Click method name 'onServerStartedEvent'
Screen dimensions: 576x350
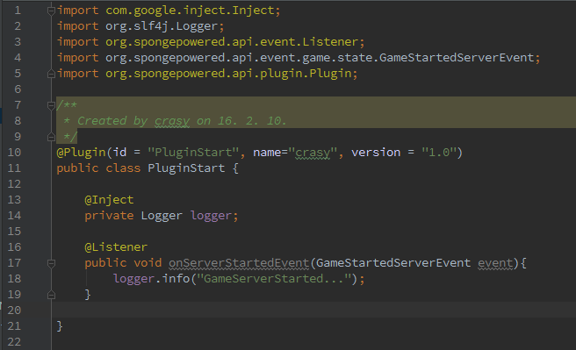point(239,263)
